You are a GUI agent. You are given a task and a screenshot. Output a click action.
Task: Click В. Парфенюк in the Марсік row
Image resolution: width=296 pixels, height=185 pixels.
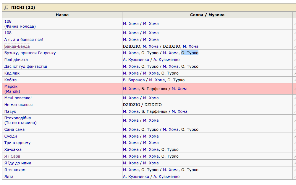coord(154,89)
